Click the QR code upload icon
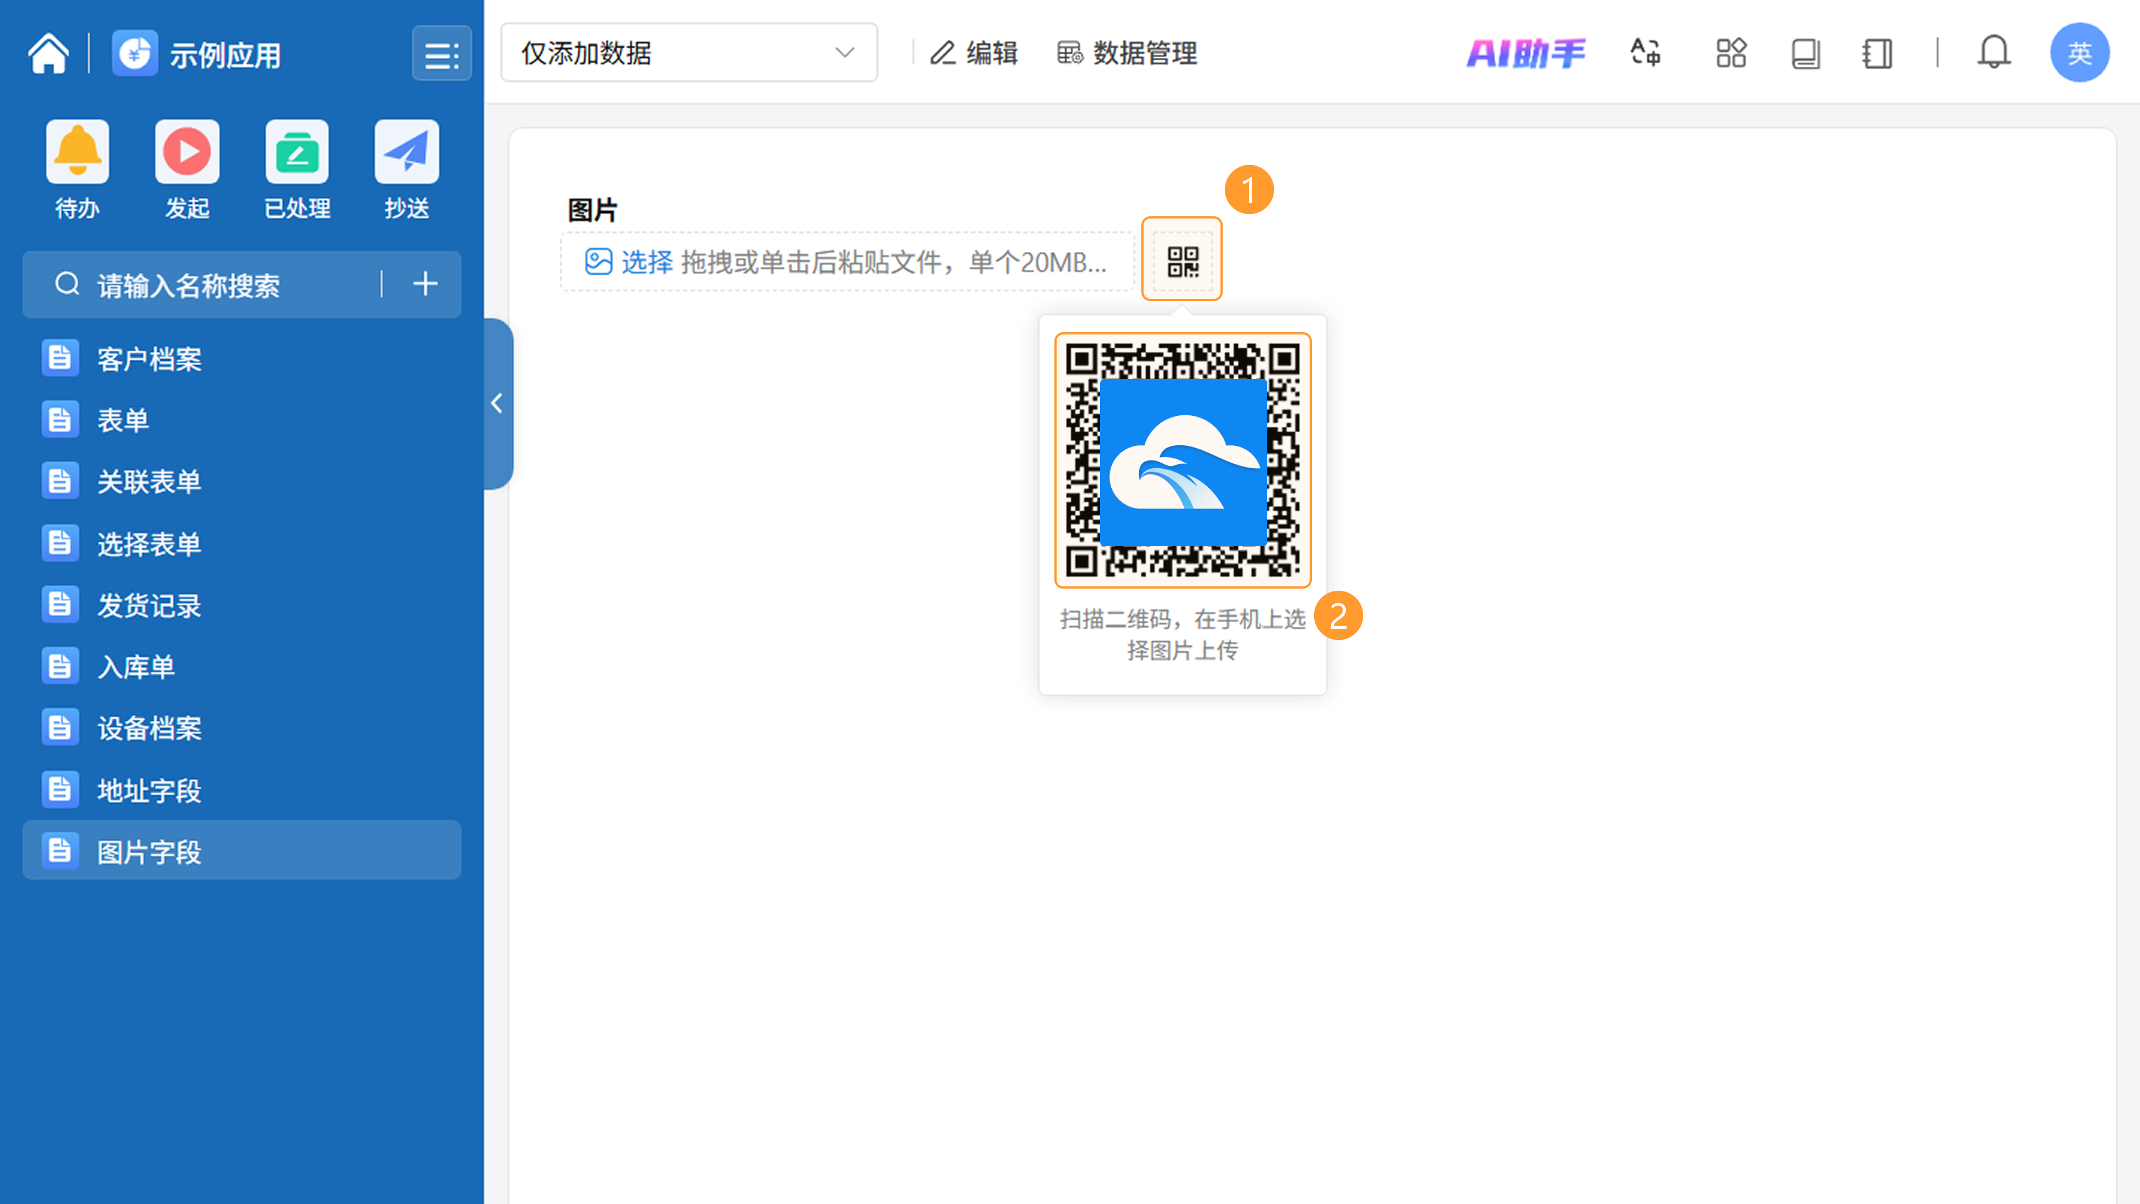This screenshot has width=2140, height=1204. click(1181, 261)
